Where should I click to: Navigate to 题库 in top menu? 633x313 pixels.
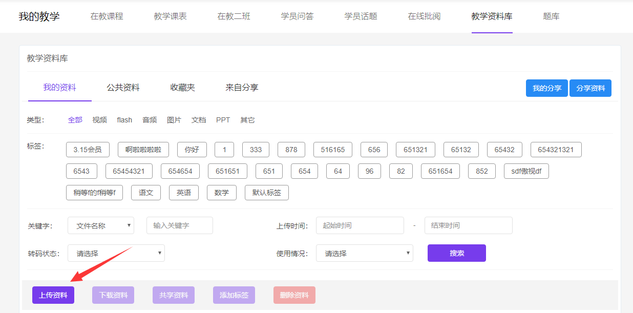[x=551, y=16]
